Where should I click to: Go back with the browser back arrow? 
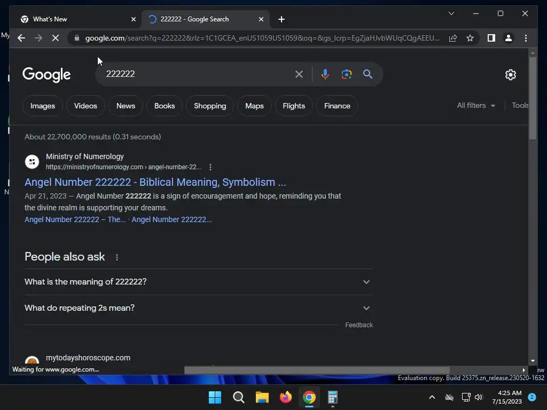tap(21, 38)
